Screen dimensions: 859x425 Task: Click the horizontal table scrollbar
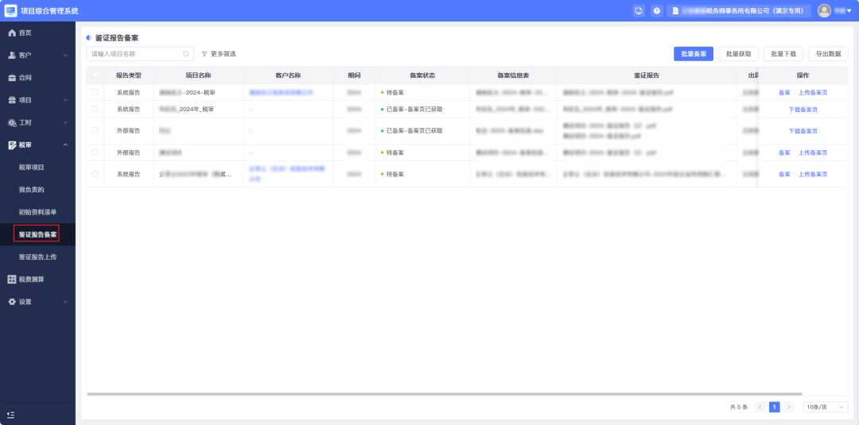pyautogui.click(x=445, y=394)
